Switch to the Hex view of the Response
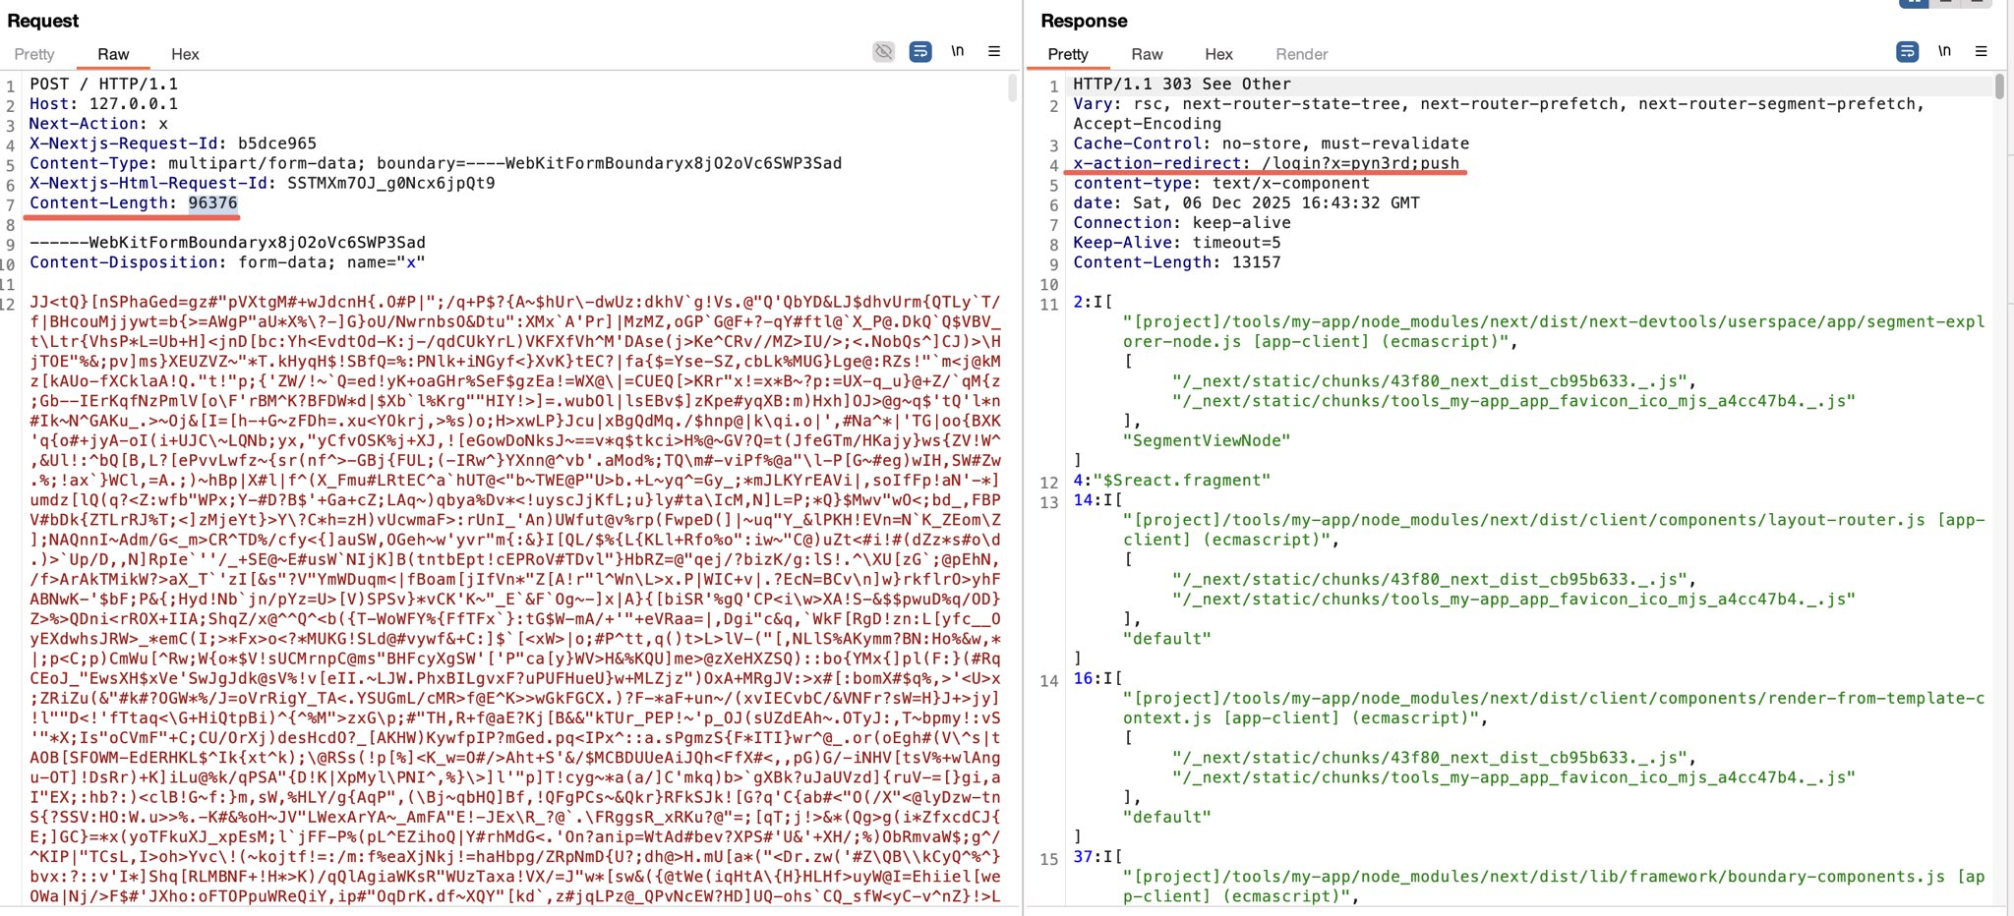2014x916 pixels. (x=1218, y=54)
